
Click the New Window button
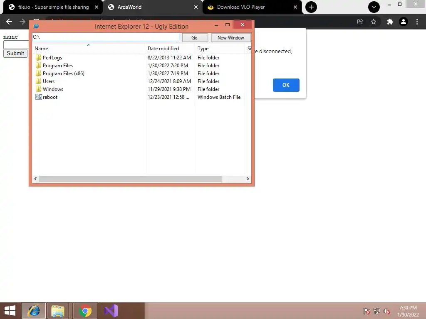[230, 38]
